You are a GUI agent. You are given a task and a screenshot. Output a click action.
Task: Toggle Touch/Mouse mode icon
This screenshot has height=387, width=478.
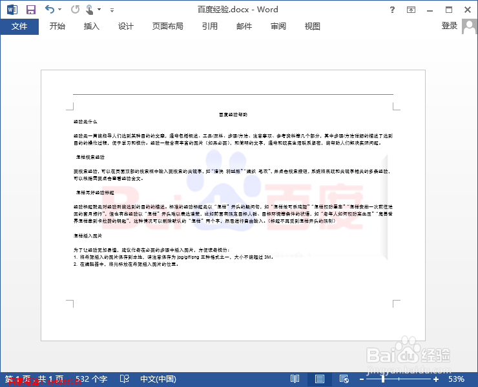coord(89,10)
